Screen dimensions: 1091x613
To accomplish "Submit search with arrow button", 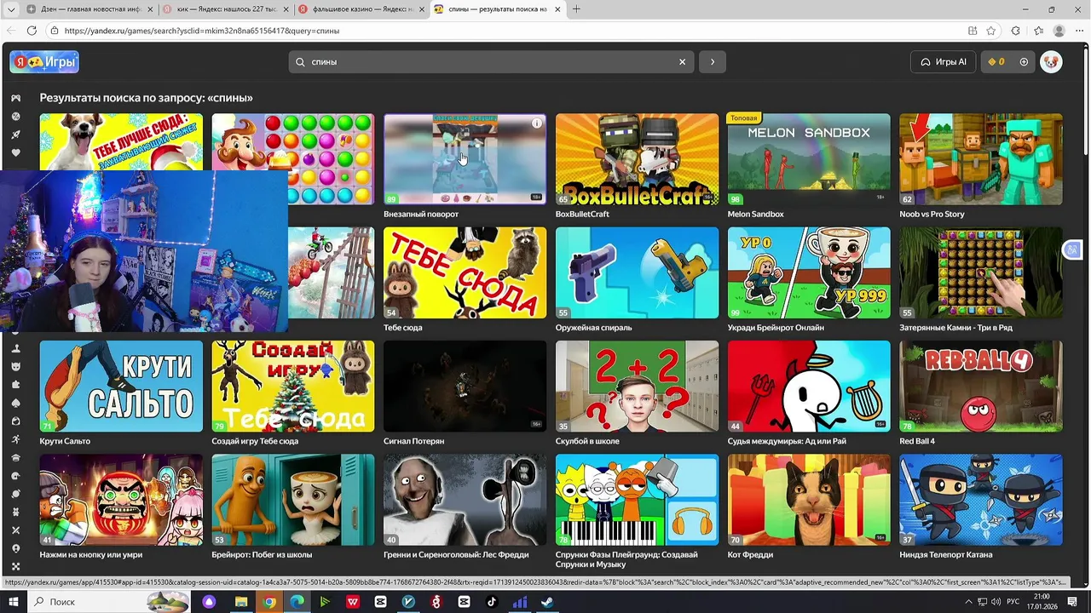I will click(x=713, y=62).
